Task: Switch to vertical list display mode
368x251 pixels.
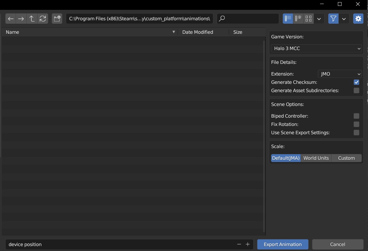Action: pos(288,18)
